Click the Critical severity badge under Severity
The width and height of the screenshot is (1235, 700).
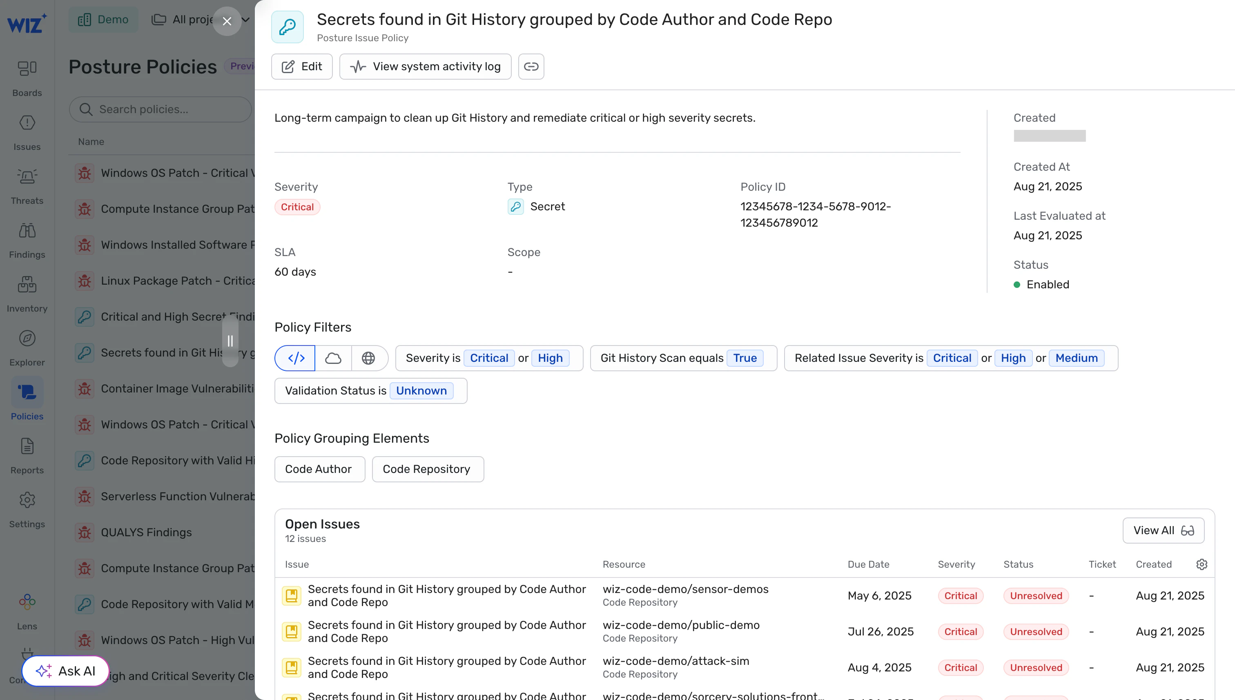click(x=297, y=207)
